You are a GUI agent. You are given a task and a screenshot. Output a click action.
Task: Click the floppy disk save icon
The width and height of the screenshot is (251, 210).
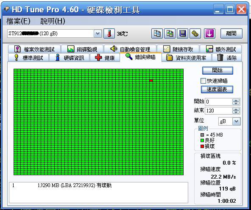182,34
